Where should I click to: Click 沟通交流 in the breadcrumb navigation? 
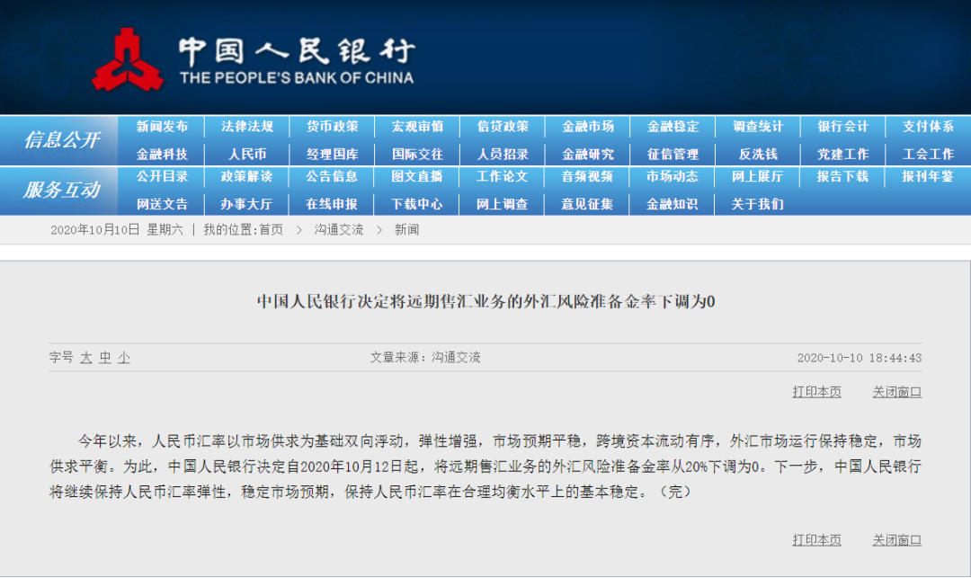click(x=342, y=229)
